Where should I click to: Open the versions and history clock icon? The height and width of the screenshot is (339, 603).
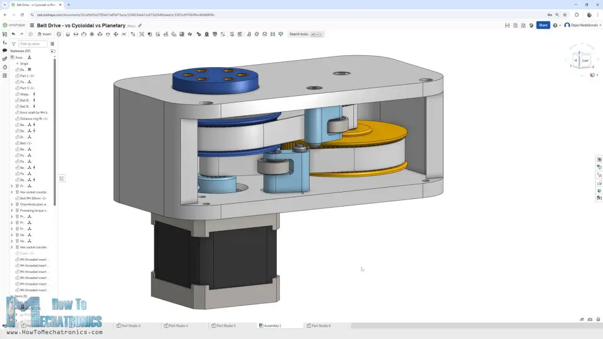(4, 67)
